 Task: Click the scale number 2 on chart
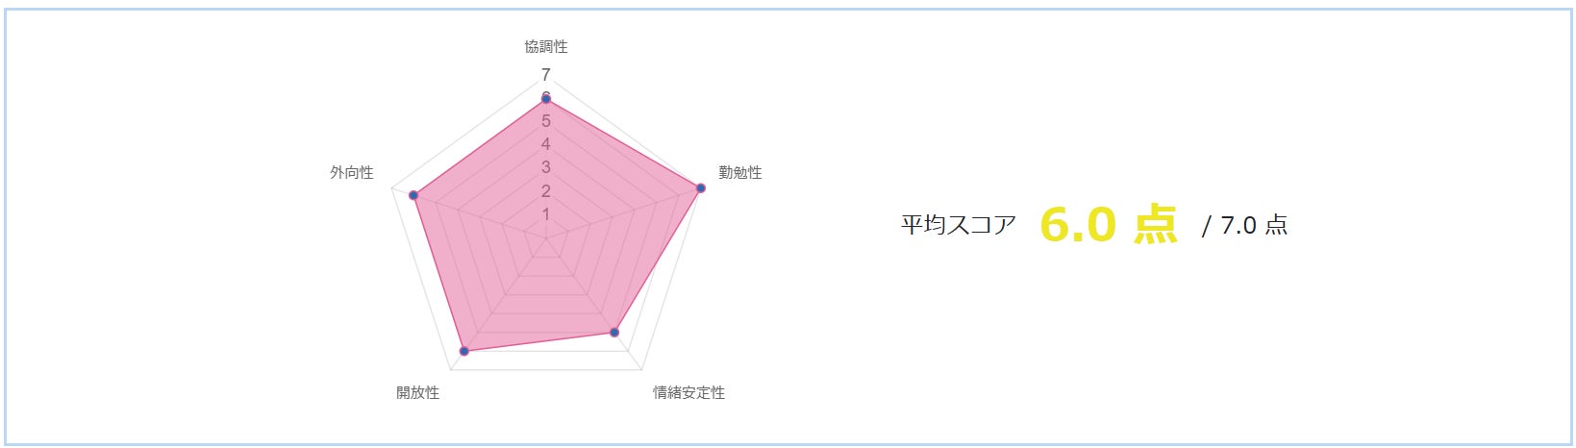pyautogui.click(x=546, y=190)
